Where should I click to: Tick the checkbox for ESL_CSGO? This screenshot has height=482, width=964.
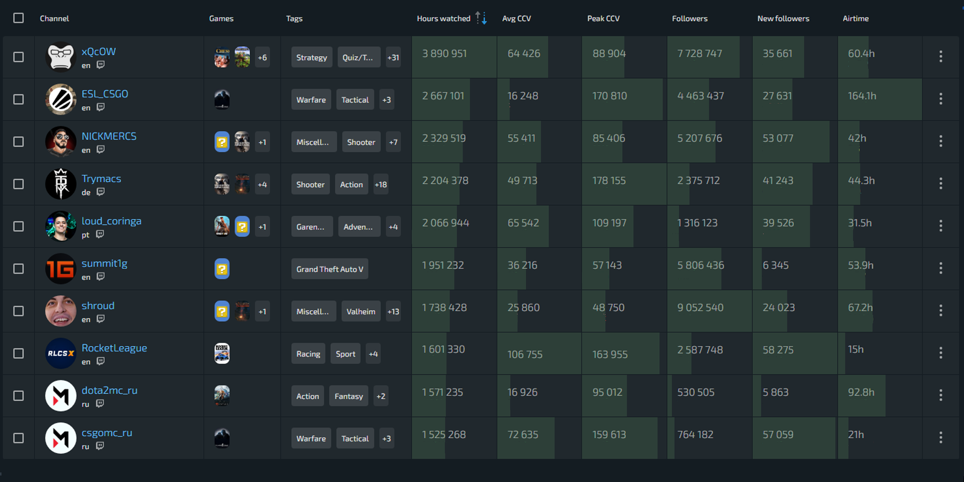coord(19,99)
